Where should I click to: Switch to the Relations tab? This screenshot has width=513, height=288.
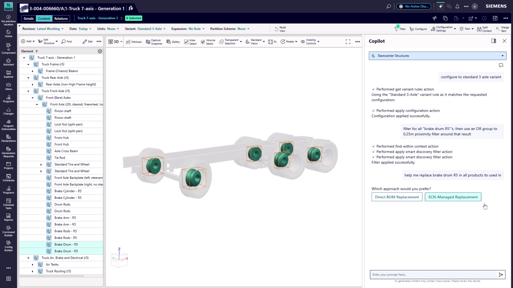(61, 18)
